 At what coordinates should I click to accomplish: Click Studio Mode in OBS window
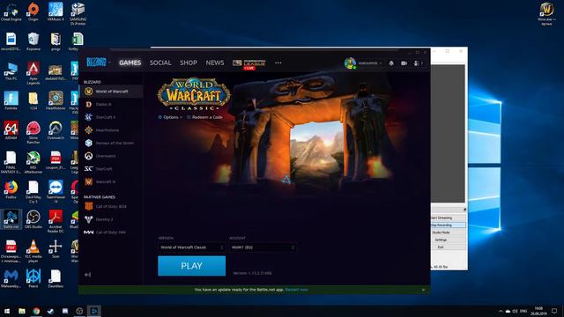(x=448, y=232)
